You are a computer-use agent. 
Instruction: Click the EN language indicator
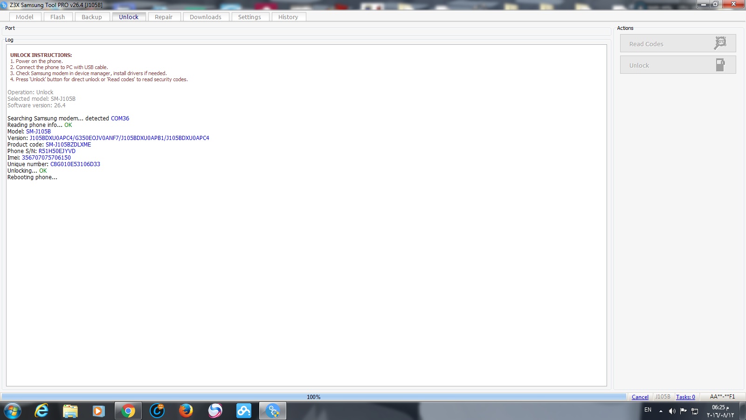(648, 410)
